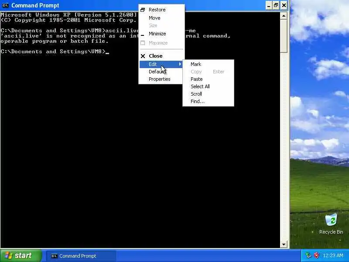Viewport: 349px width, 262px height.
Task: Choose Select All in the Edit submenu
Action: pos(208,86)
